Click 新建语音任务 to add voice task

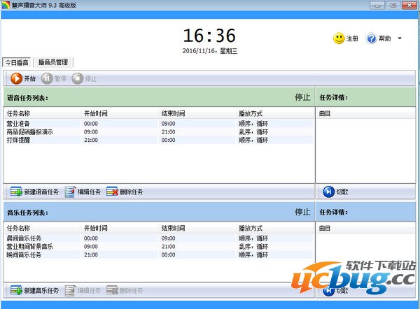coord(35,192)
